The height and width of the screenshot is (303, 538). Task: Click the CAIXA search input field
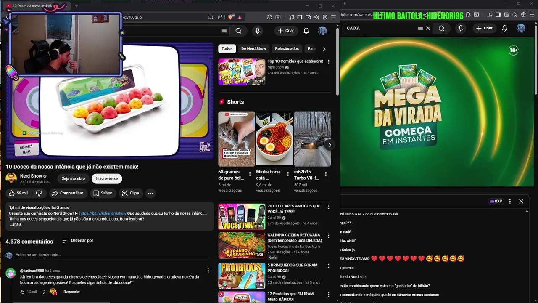coord(380,28)
